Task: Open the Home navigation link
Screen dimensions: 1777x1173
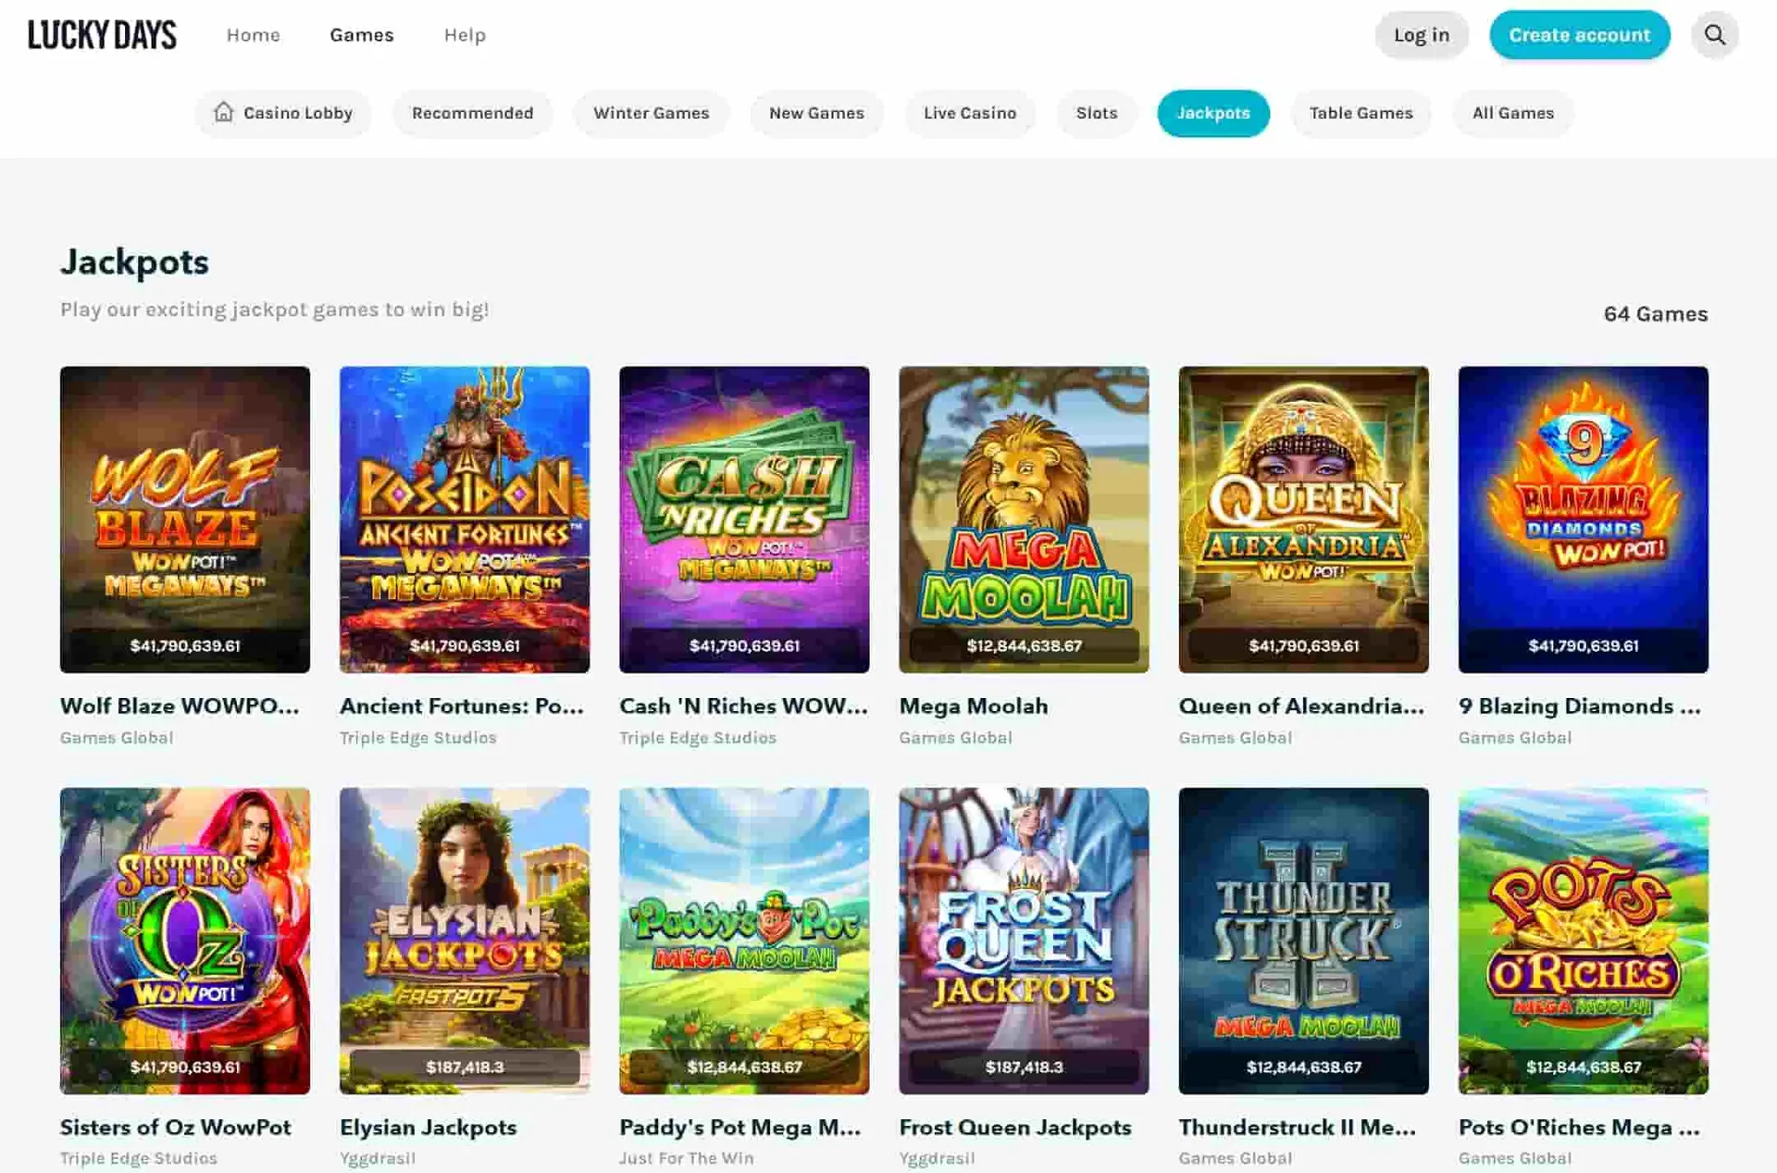Action: pos(253,35)
